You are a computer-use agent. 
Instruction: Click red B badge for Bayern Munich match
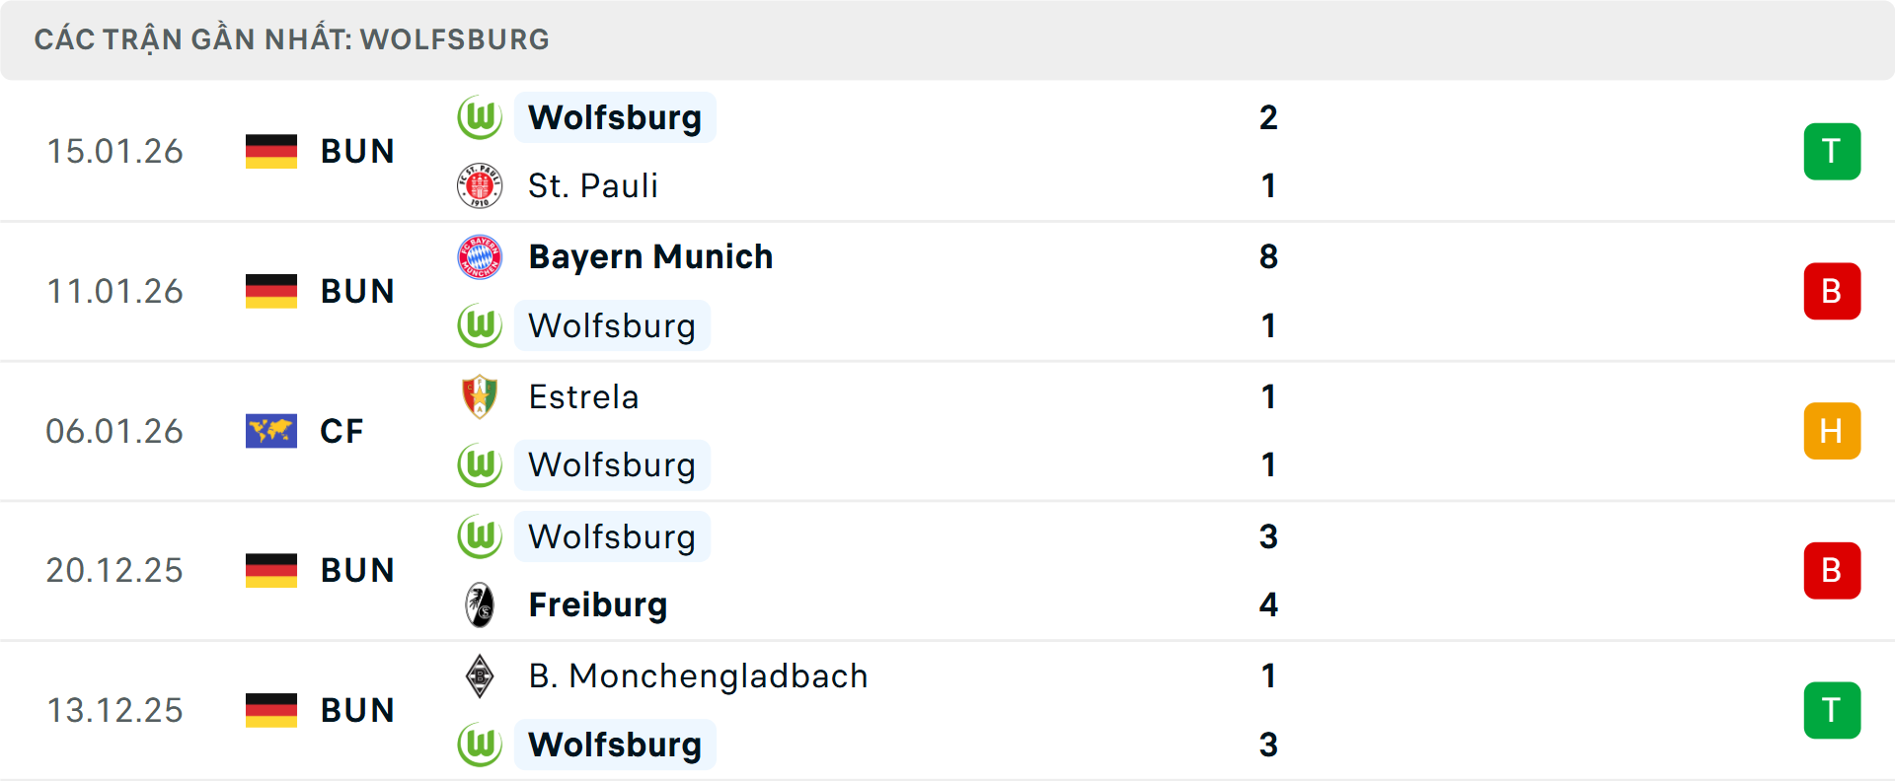pos(1832,291)
